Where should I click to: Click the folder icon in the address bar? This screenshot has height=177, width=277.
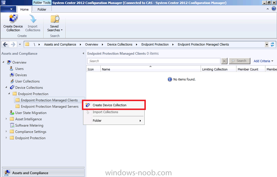pos(27,44)
